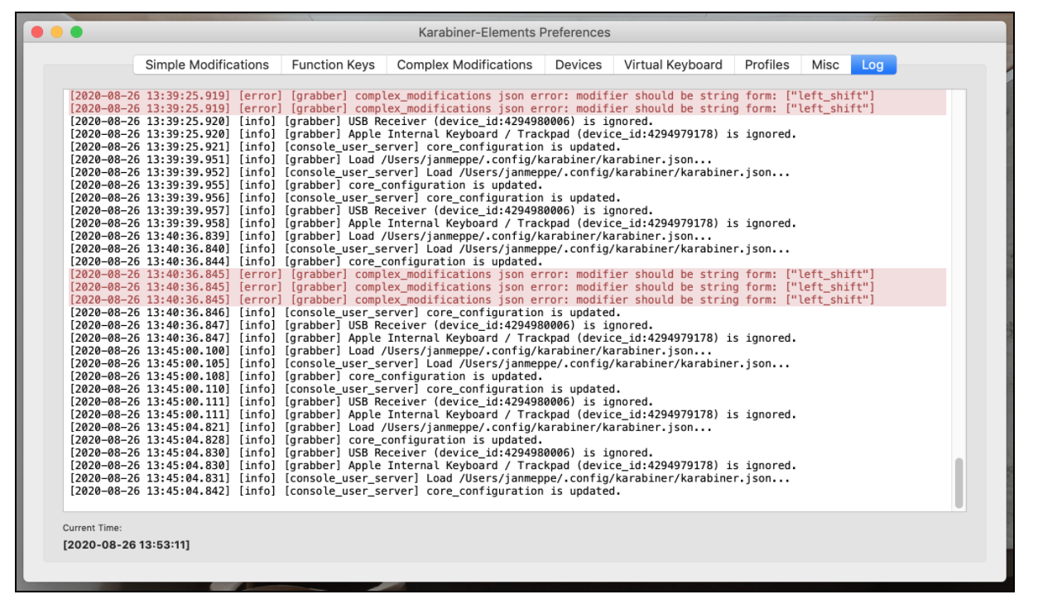Click console_user_server Load line at 13:40:36.840
The image size is (1038, 604).
tap(430, 249)
